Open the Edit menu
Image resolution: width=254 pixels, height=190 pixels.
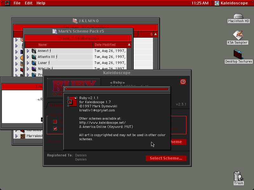tap(29, 3)
